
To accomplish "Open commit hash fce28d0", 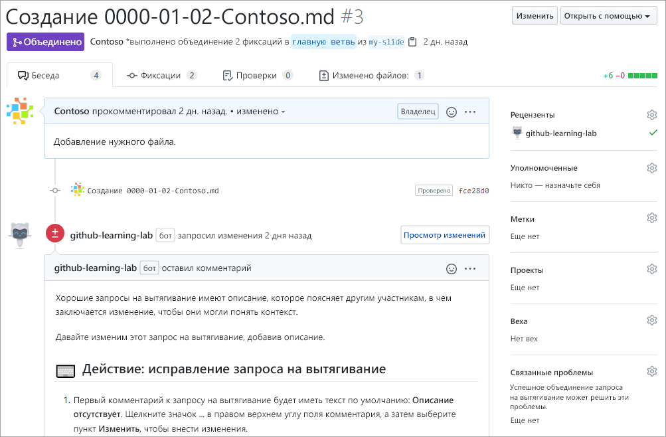I will point(473,191).
